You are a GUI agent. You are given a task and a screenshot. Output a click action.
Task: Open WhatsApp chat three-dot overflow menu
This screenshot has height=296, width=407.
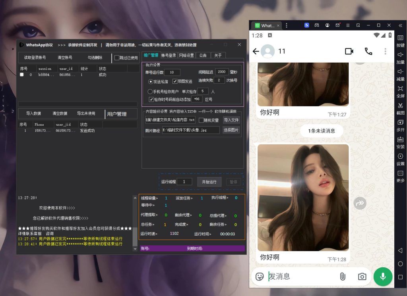(x=385, y=51)
